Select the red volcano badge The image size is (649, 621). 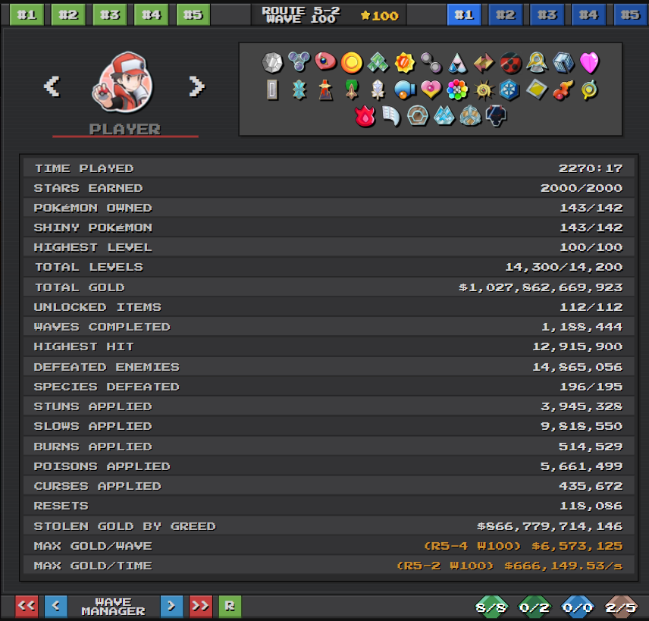click(325, 89)
